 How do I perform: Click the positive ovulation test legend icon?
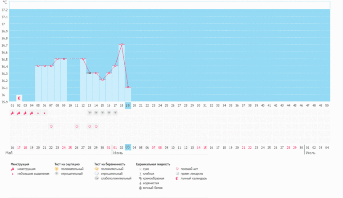(57, 169)
